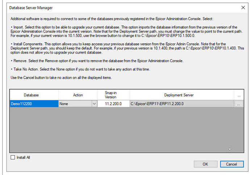Screen dimensions: 250x175
Task: Click the Cancel button
Action: [x=232, y=164]
